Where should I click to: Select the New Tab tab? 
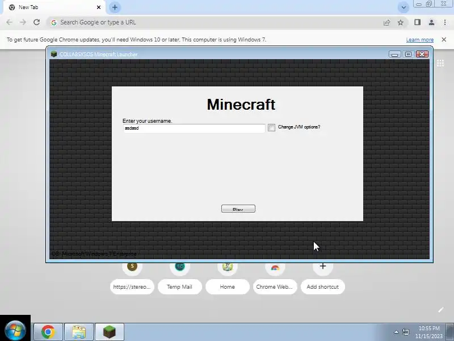pos(53,7)
